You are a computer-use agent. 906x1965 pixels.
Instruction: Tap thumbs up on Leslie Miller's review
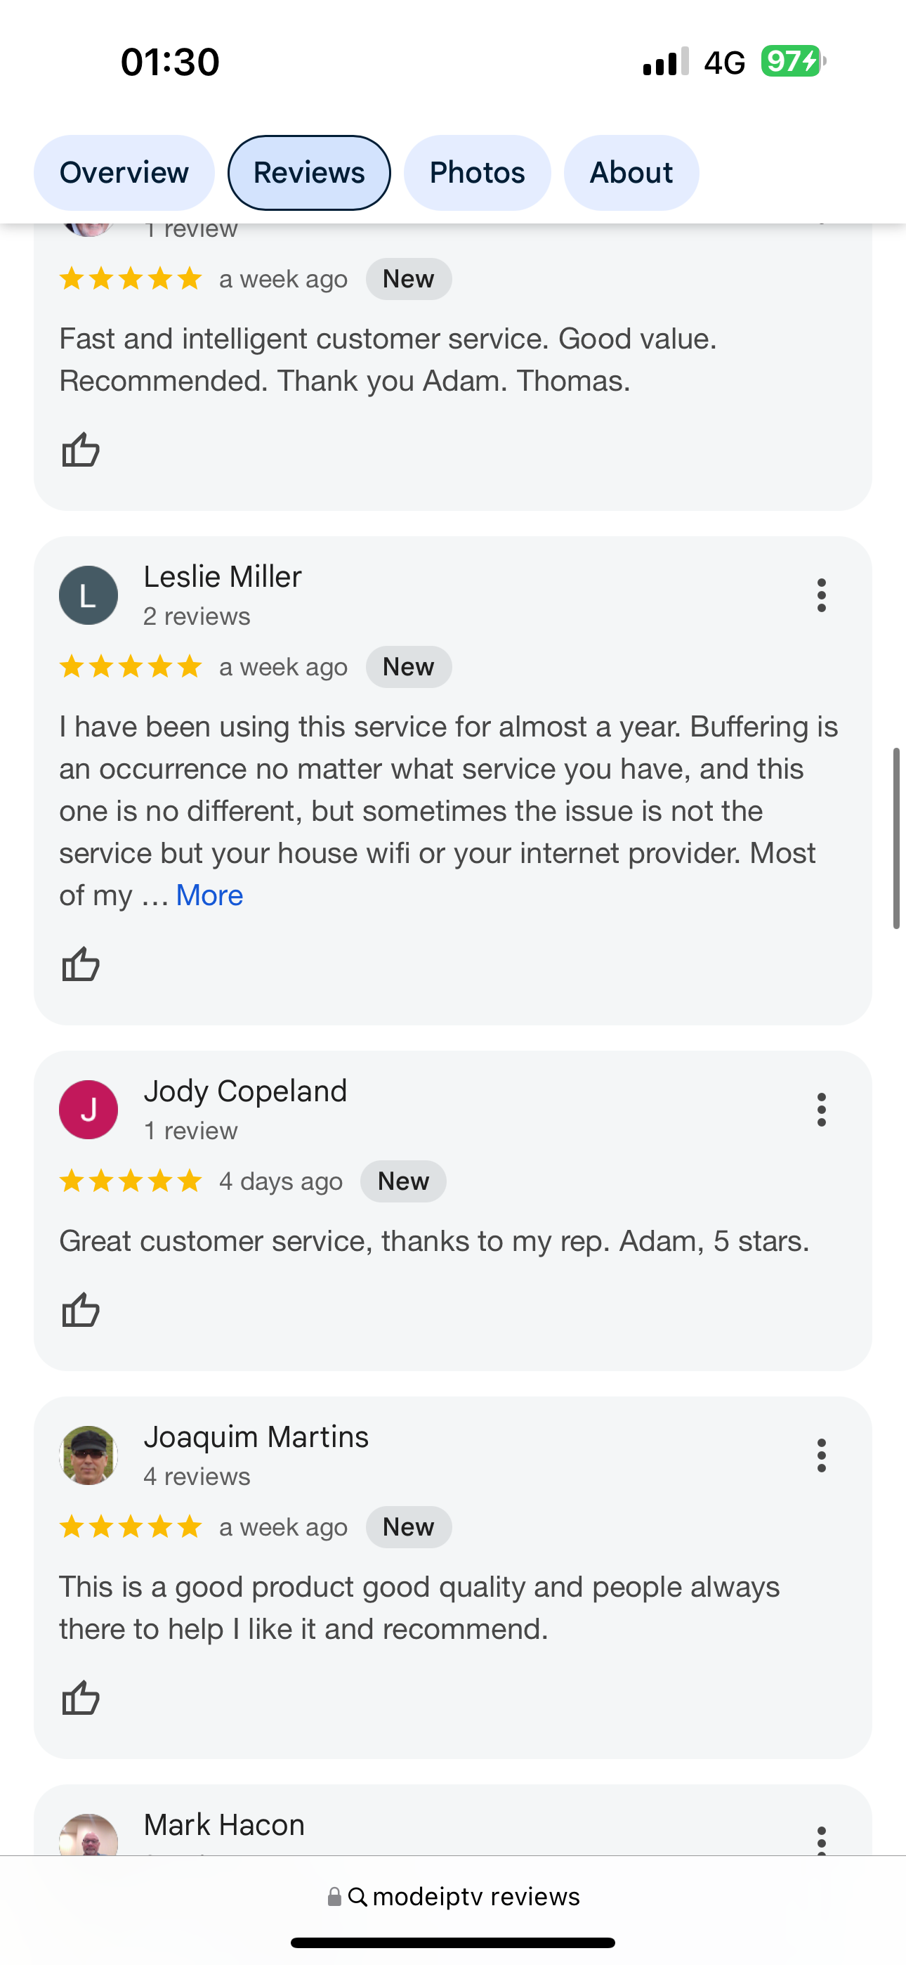pos(80,964)
